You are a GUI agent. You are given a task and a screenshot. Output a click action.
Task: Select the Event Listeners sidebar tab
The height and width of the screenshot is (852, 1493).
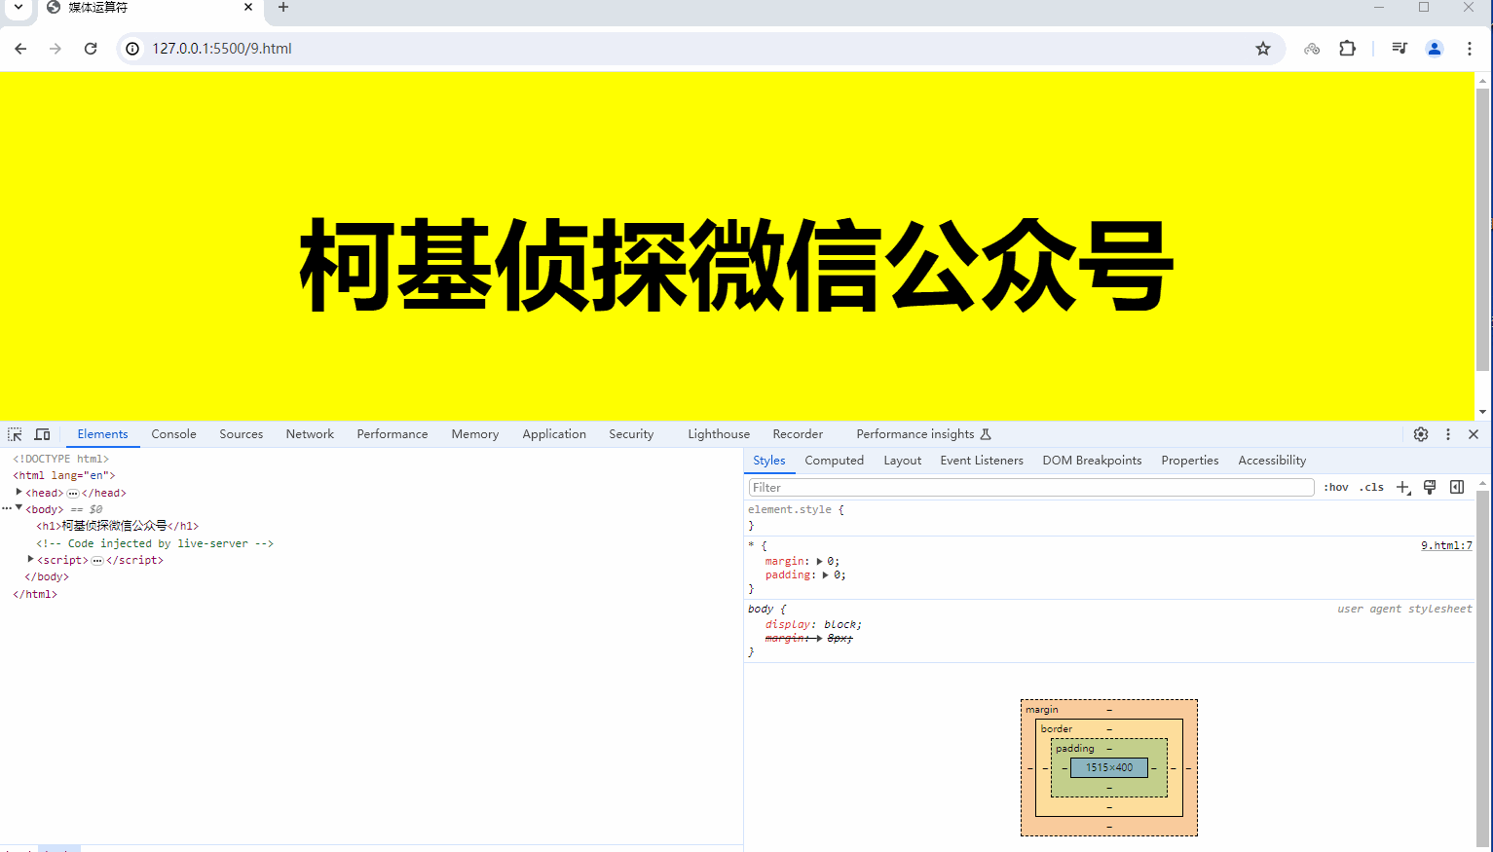point(982,461)
